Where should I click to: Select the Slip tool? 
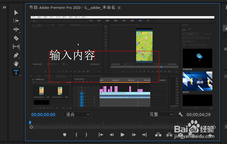16,47
